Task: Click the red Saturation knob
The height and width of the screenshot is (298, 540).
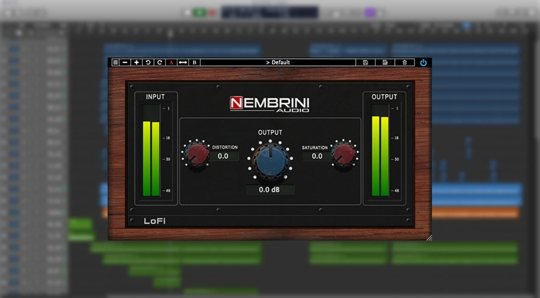Action: (343, 154)
